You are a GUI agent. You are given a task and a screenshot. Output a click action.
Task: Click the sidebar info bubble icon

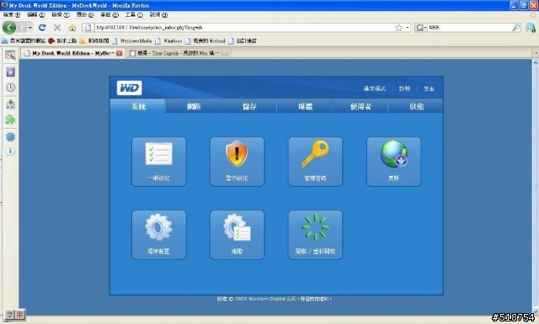point(10,151)
